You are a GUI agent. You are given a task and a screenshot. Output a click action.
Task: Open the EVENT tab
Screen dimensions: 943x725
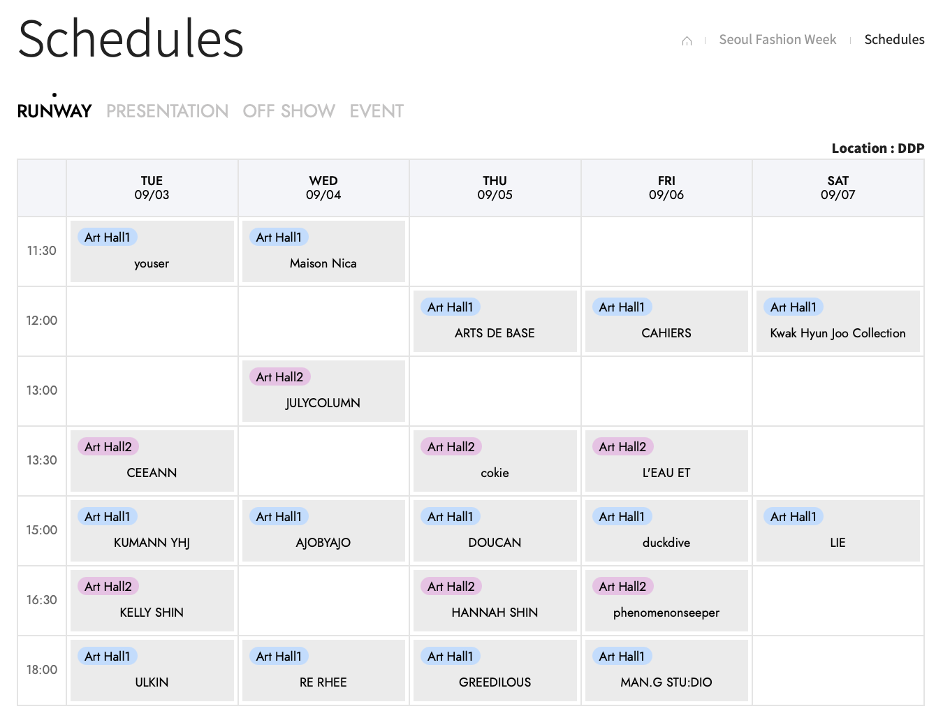click(x=377, y=111)
